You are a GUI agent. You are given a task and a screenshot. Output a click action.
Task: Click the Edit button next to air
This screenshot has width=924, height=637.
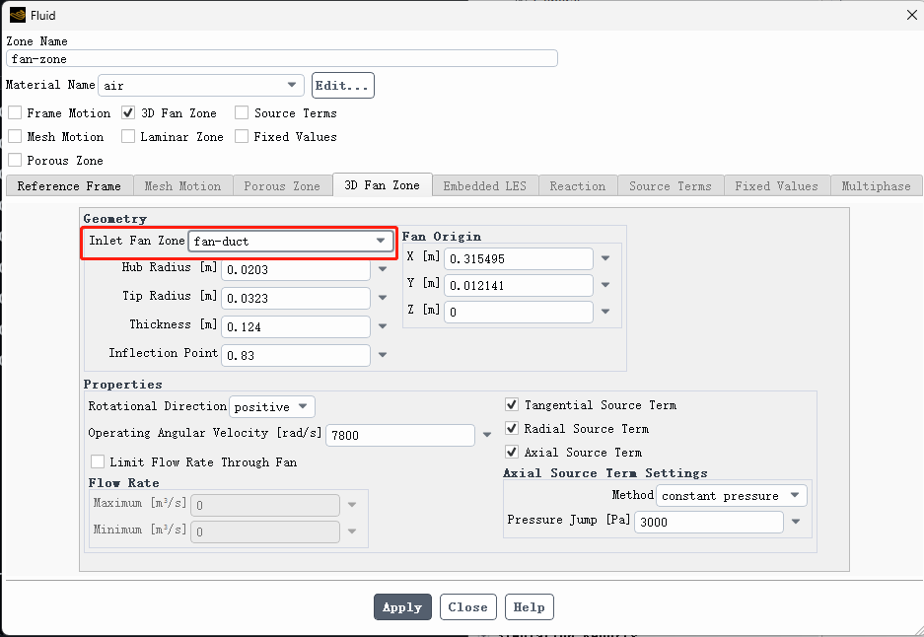[342, 85]
